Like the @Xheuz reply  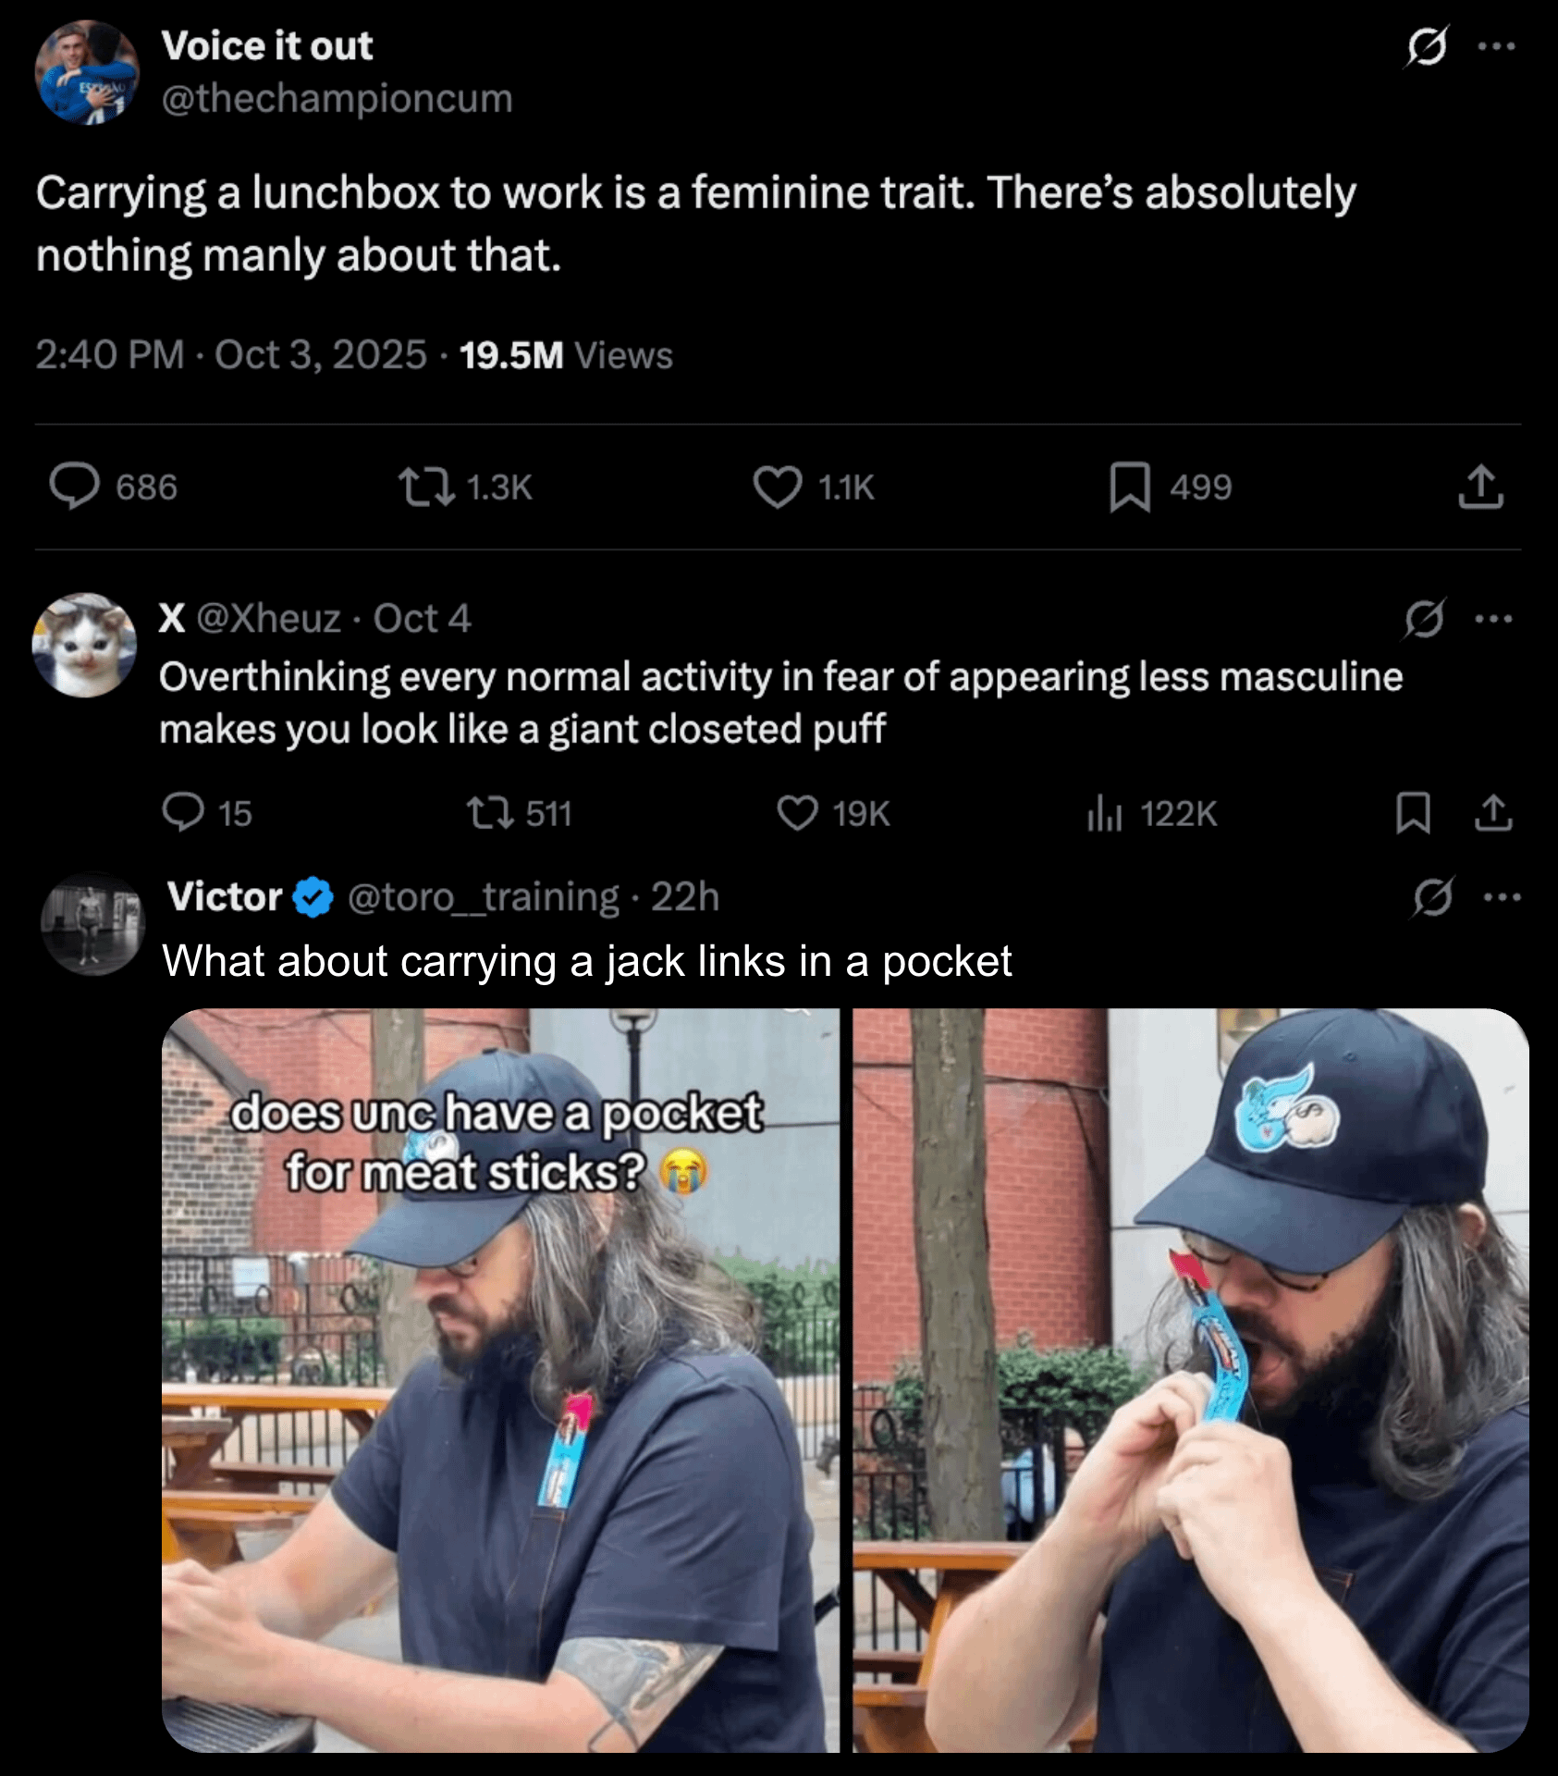click(x=797, y=813)
